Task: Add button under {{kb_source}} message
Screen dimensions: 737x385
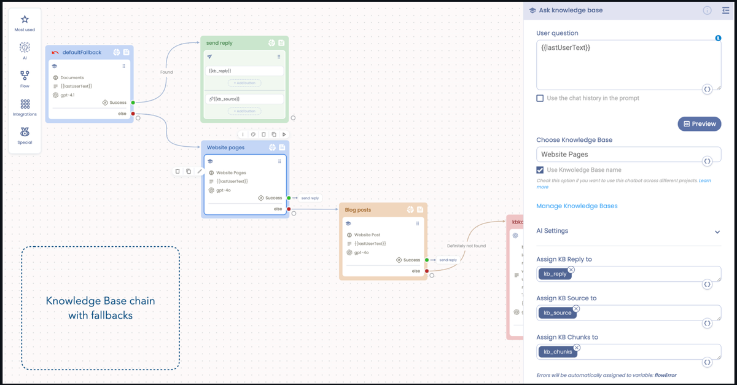Action: (244, 111)
